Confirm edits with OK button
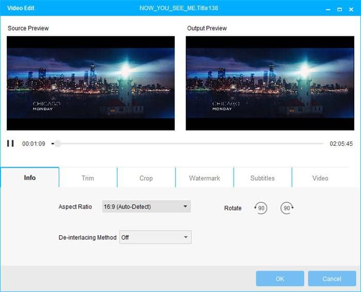Screen dimensions: 361x292 coord(280,279)
